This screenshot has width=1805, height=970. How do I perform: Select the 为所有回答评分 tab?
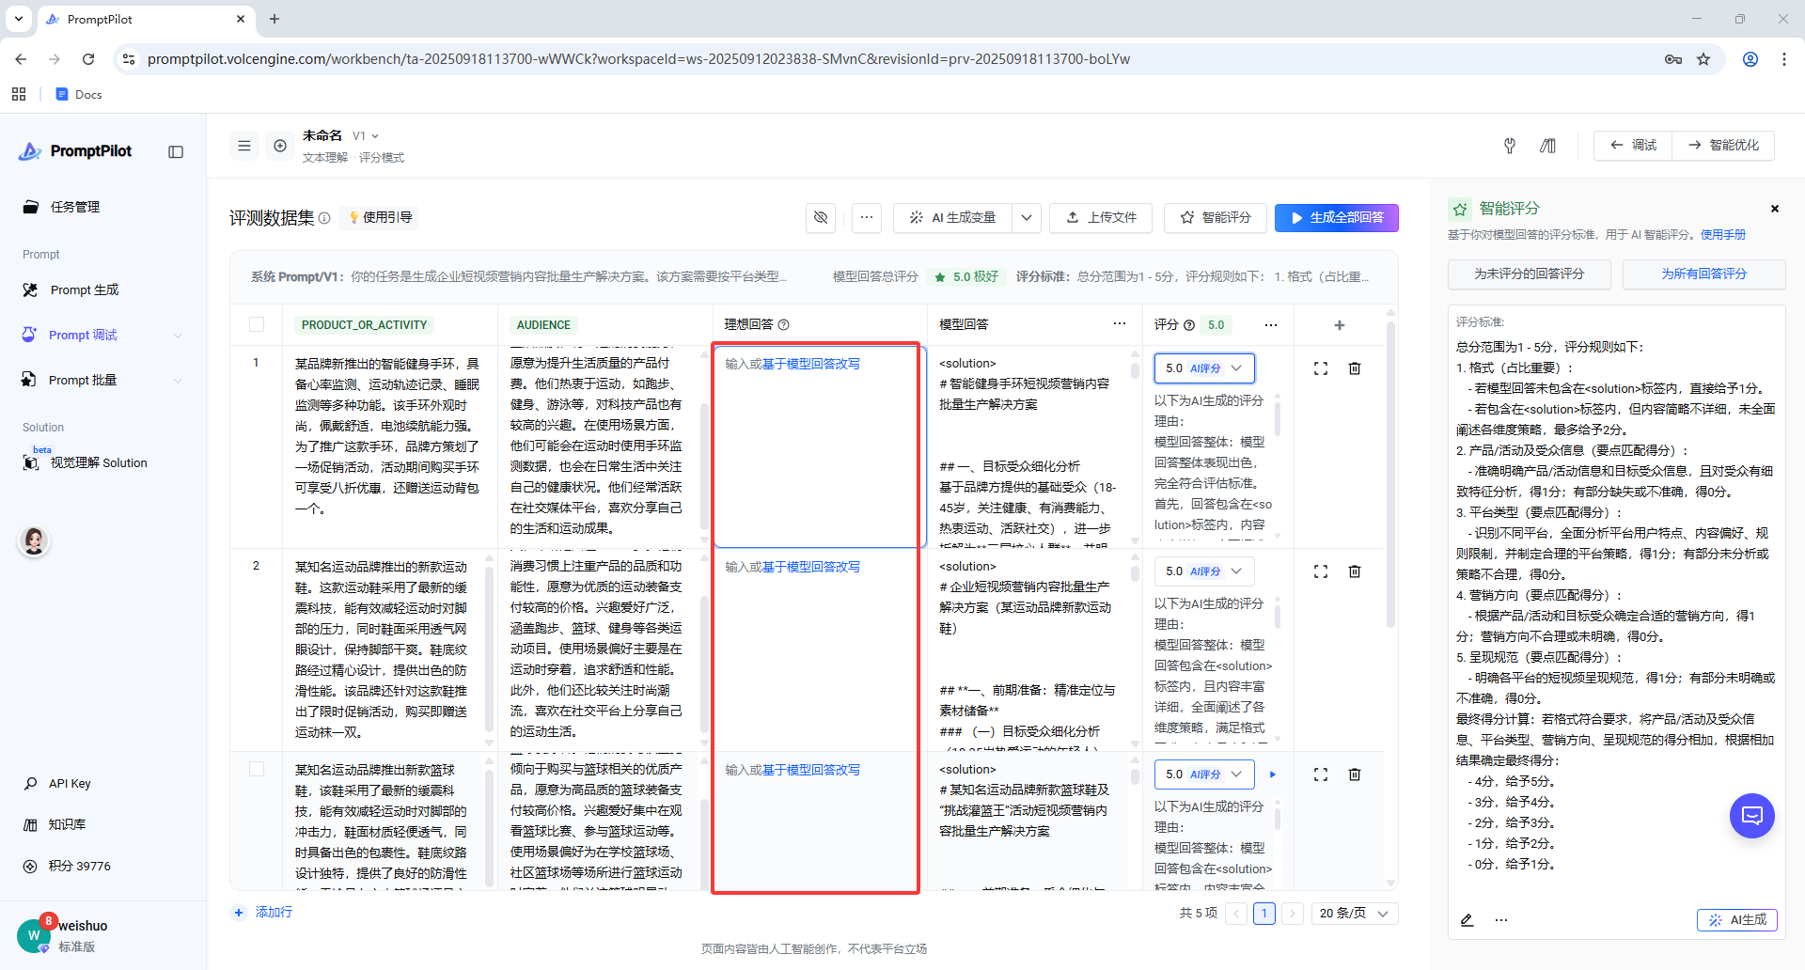(x=1703, y=274)
